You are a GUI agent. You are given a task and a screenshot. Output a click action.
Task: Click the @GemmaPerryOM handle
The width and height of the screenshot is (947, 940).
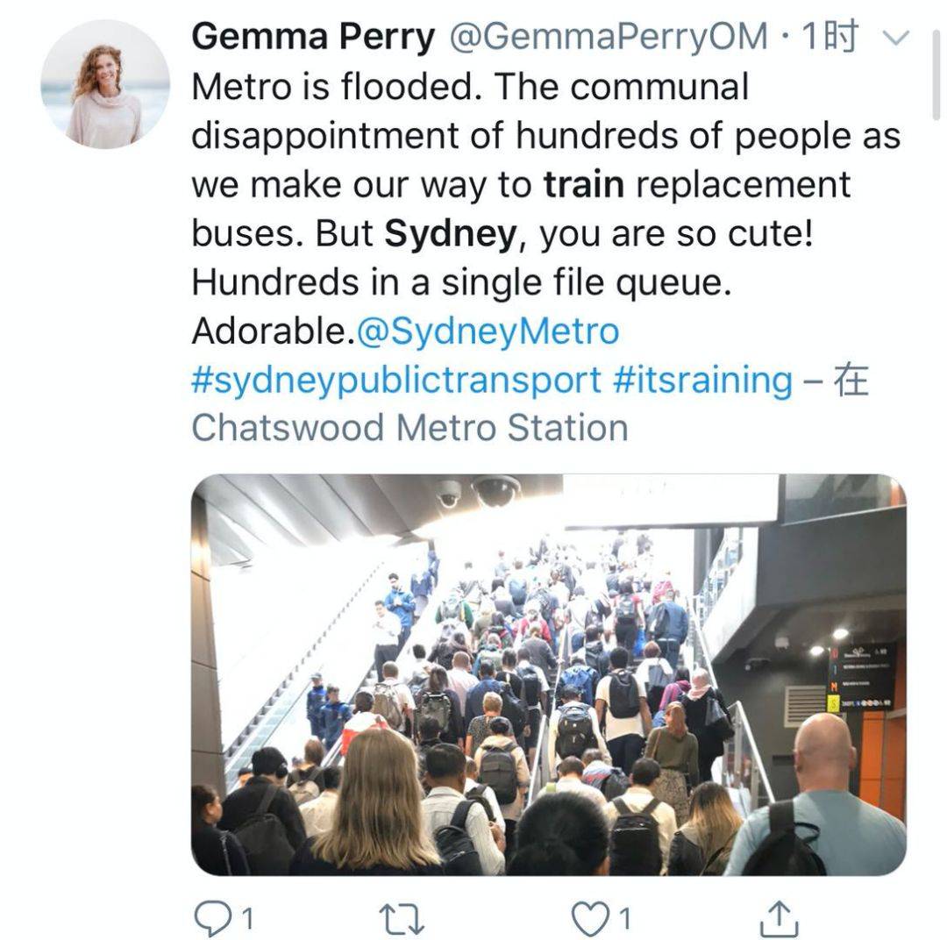tap(609, 37)
